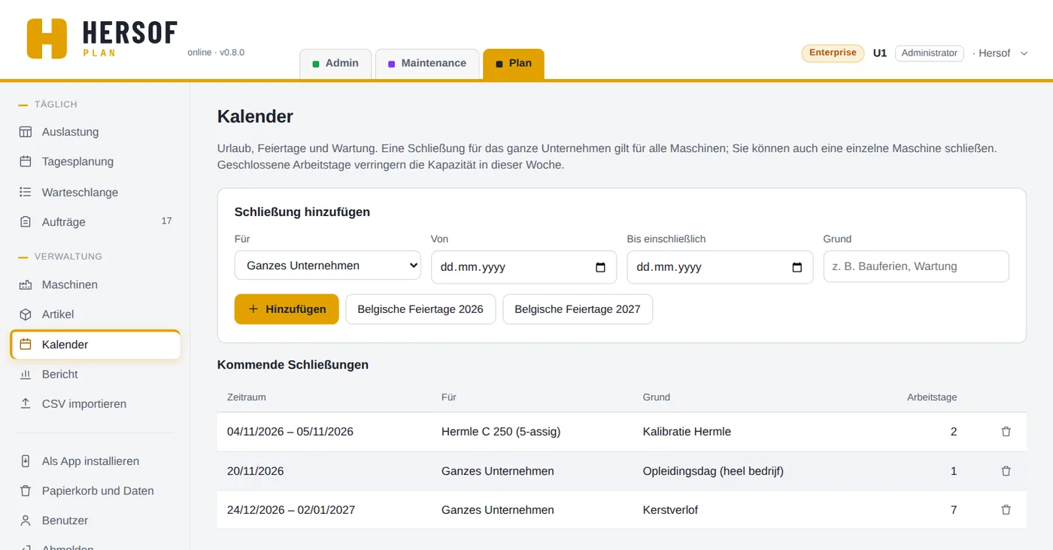Click the Maschinen factory icon
The width and height of the screenshot is (1053, 550).
coord(26,284)
